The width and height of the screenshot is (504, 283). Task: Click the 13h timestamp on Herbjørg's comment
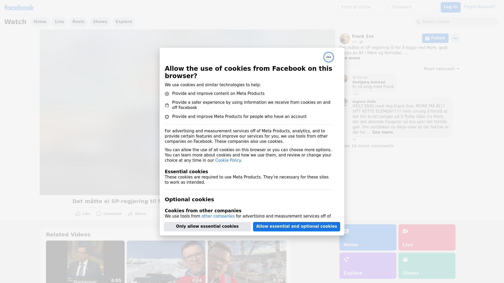click(x=355, y=94)
